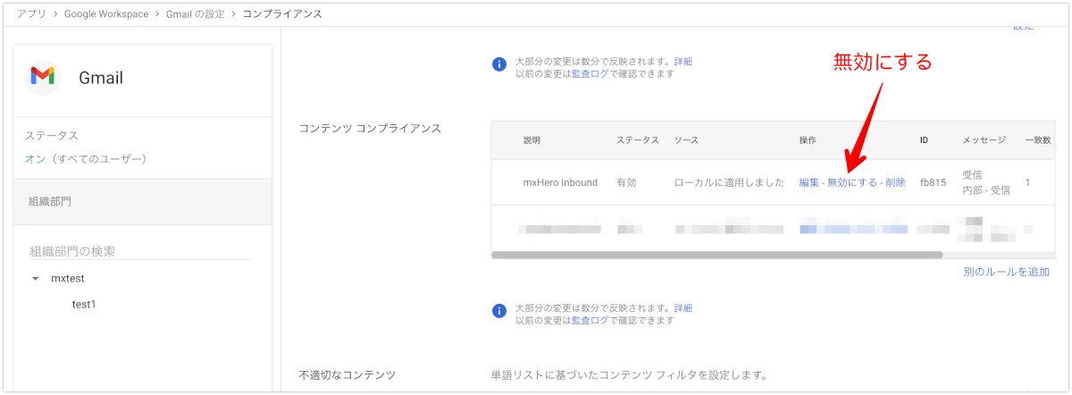Click the Gmail heading text
The height and width of the screenshot is (395, 1072).
(x=101, y=78)
